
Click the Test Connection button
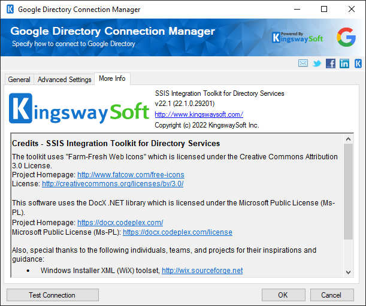[x=53, y=295]
